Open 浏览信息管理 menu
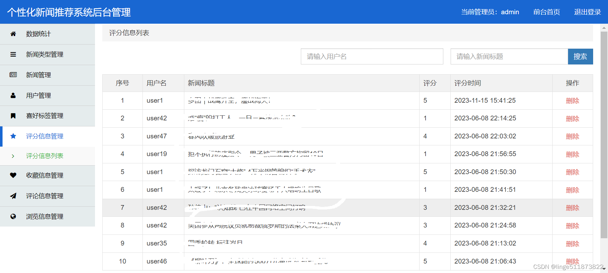 click(47, 216)
